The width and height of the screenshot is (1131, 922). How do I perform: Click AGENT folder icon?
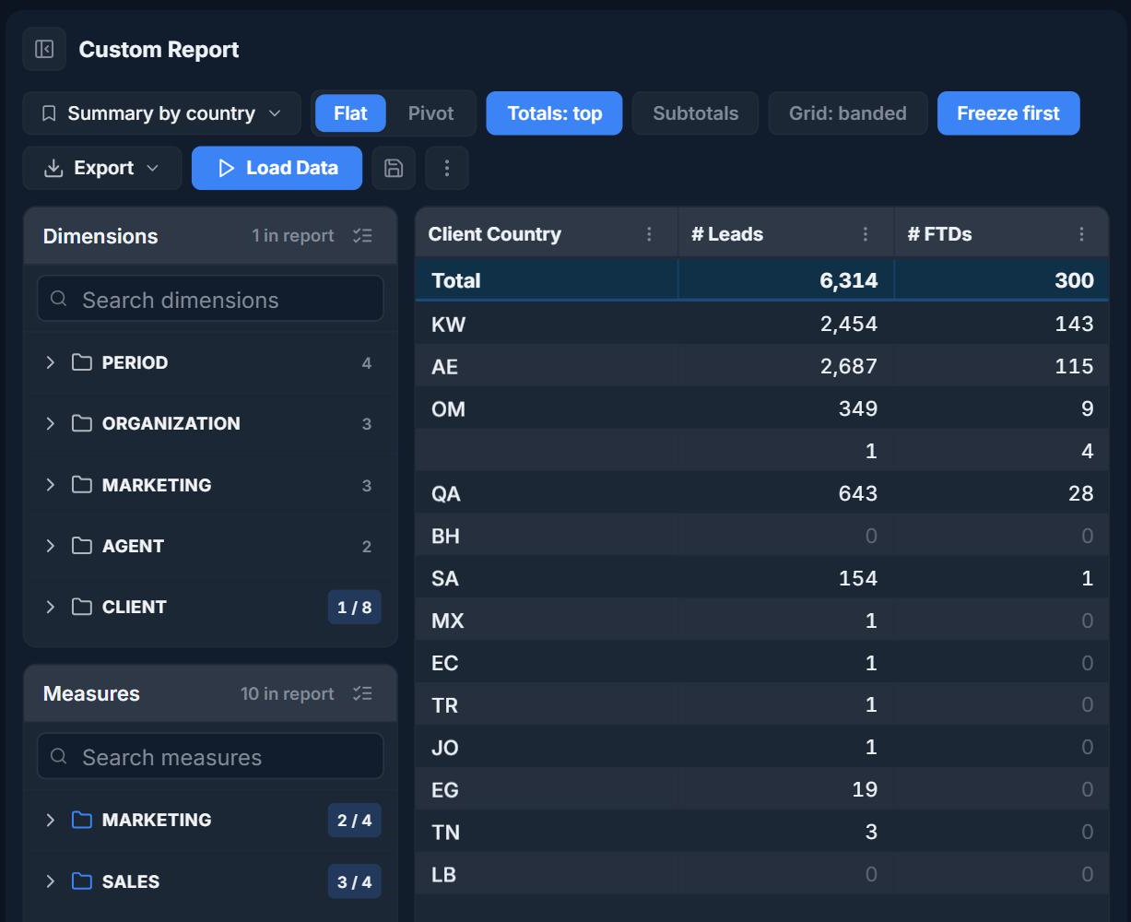click(82, 546)
